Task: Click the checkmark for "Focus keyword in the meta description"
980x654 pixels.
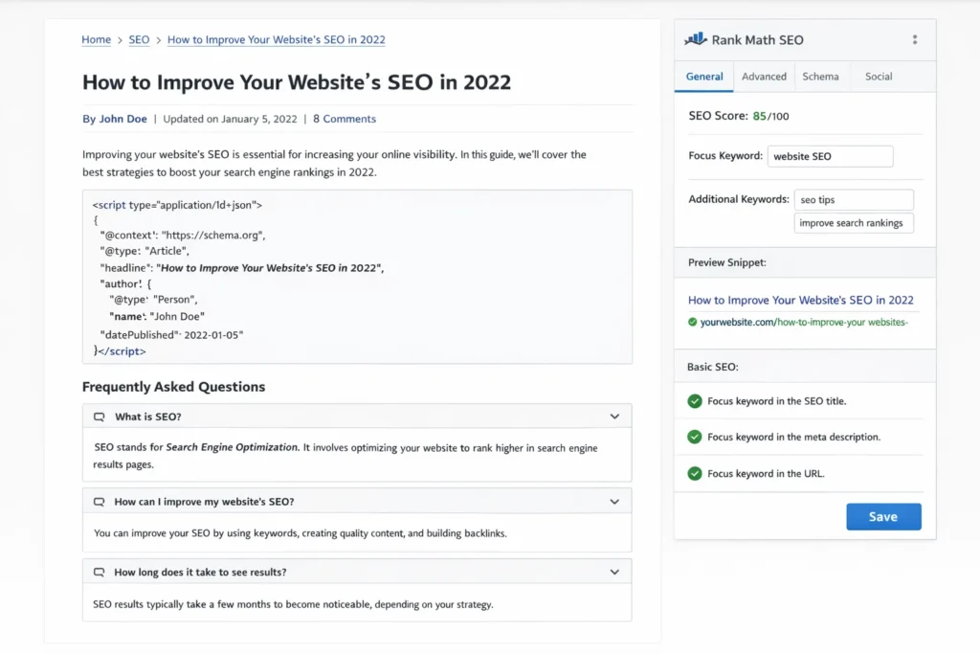Action: coord(695,437)
